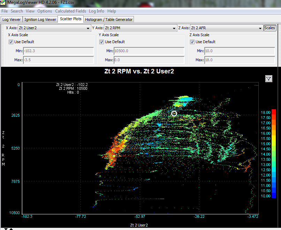281x230 pixels.
Task: Toggle X Axis Use Default checkbox
Action: click(x=11, y=42)
